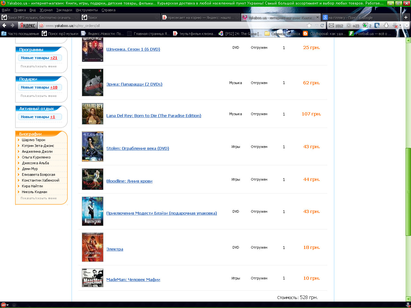Open PS2 24: The Game bookmark
411x308 pixels.
[240, 33]
